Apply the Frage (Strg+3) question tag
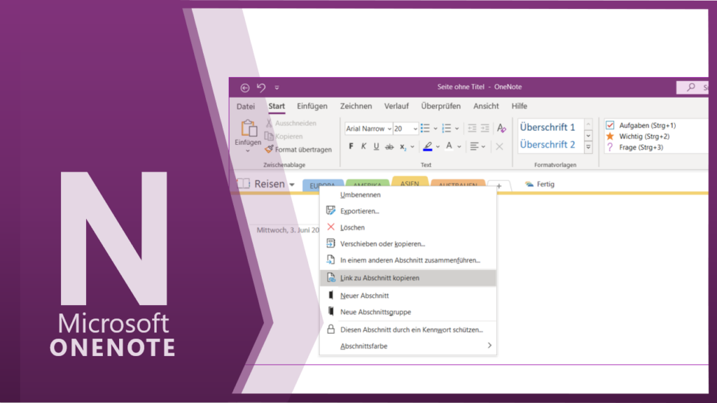Screen dimensions: 717x403 coord(634,147)
